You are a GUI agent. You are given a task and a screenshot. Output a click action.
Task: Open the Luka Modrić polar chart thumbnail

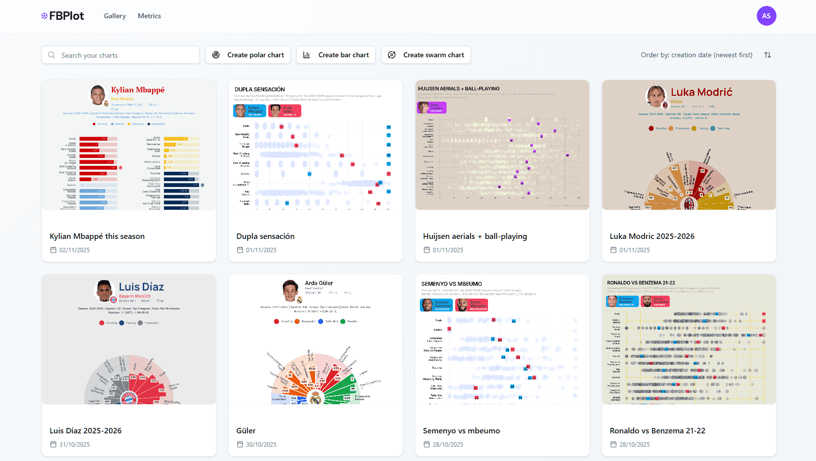(x=689, y=145)
